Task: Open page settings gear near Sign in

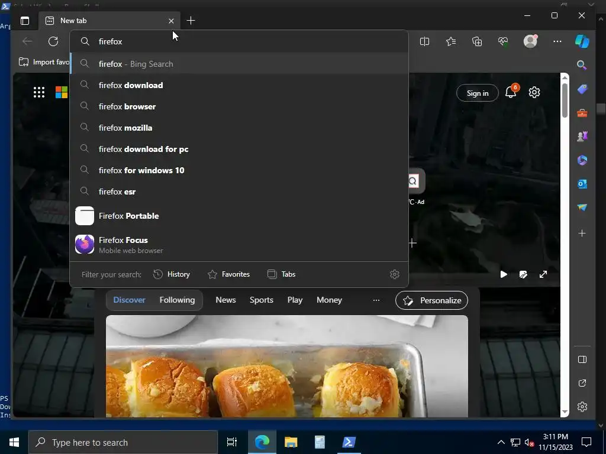Action: [534, 92]
